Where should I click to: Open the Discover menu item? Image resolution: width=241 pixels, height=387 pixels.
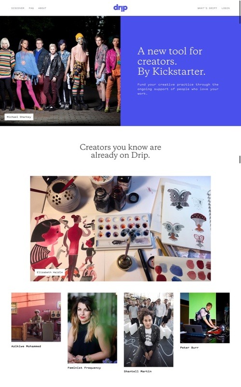(x=18, y=8)
